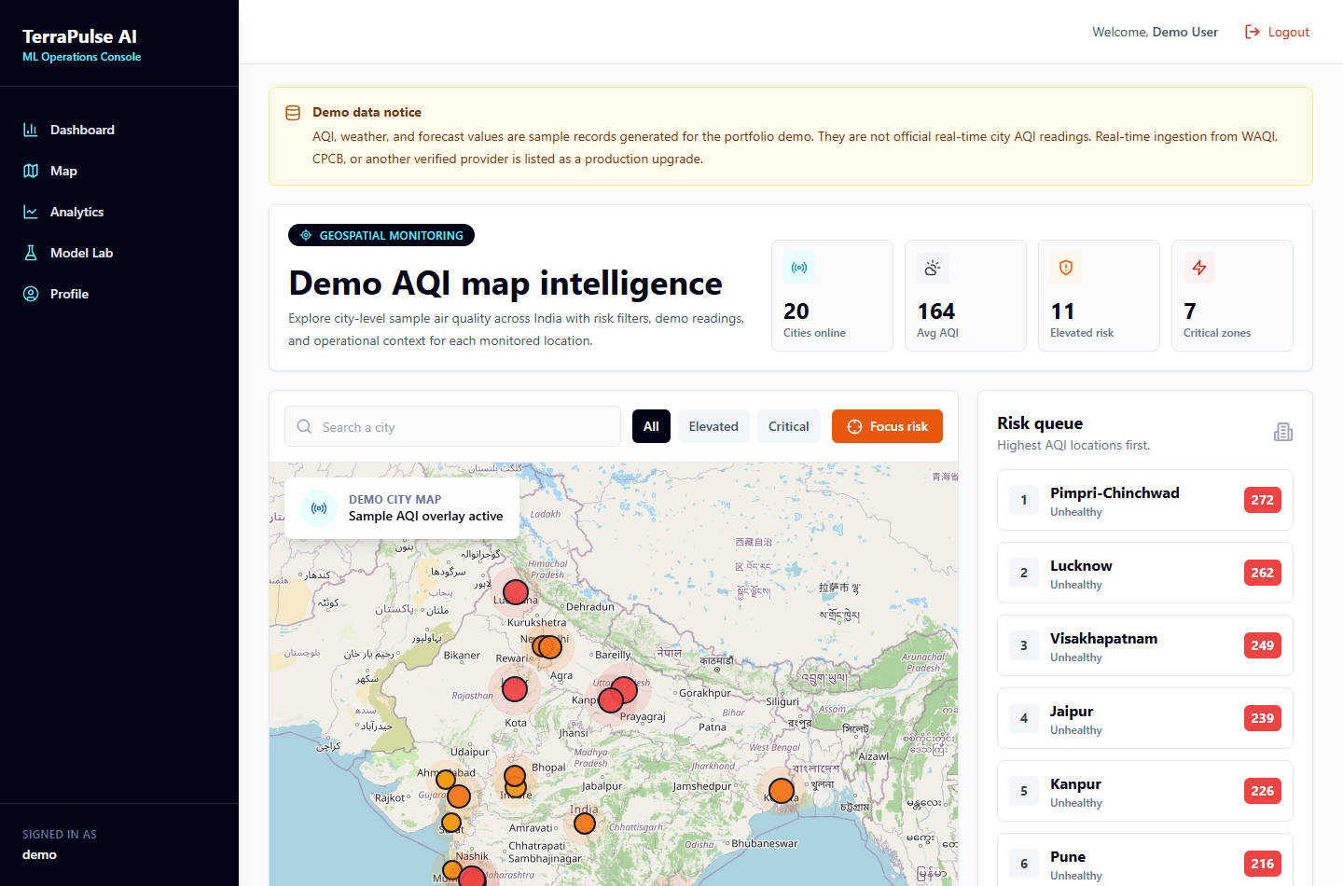Screen dimensions: 1343x886
Task: Click the Cities online broadcast icon
Action: (799, 268)
